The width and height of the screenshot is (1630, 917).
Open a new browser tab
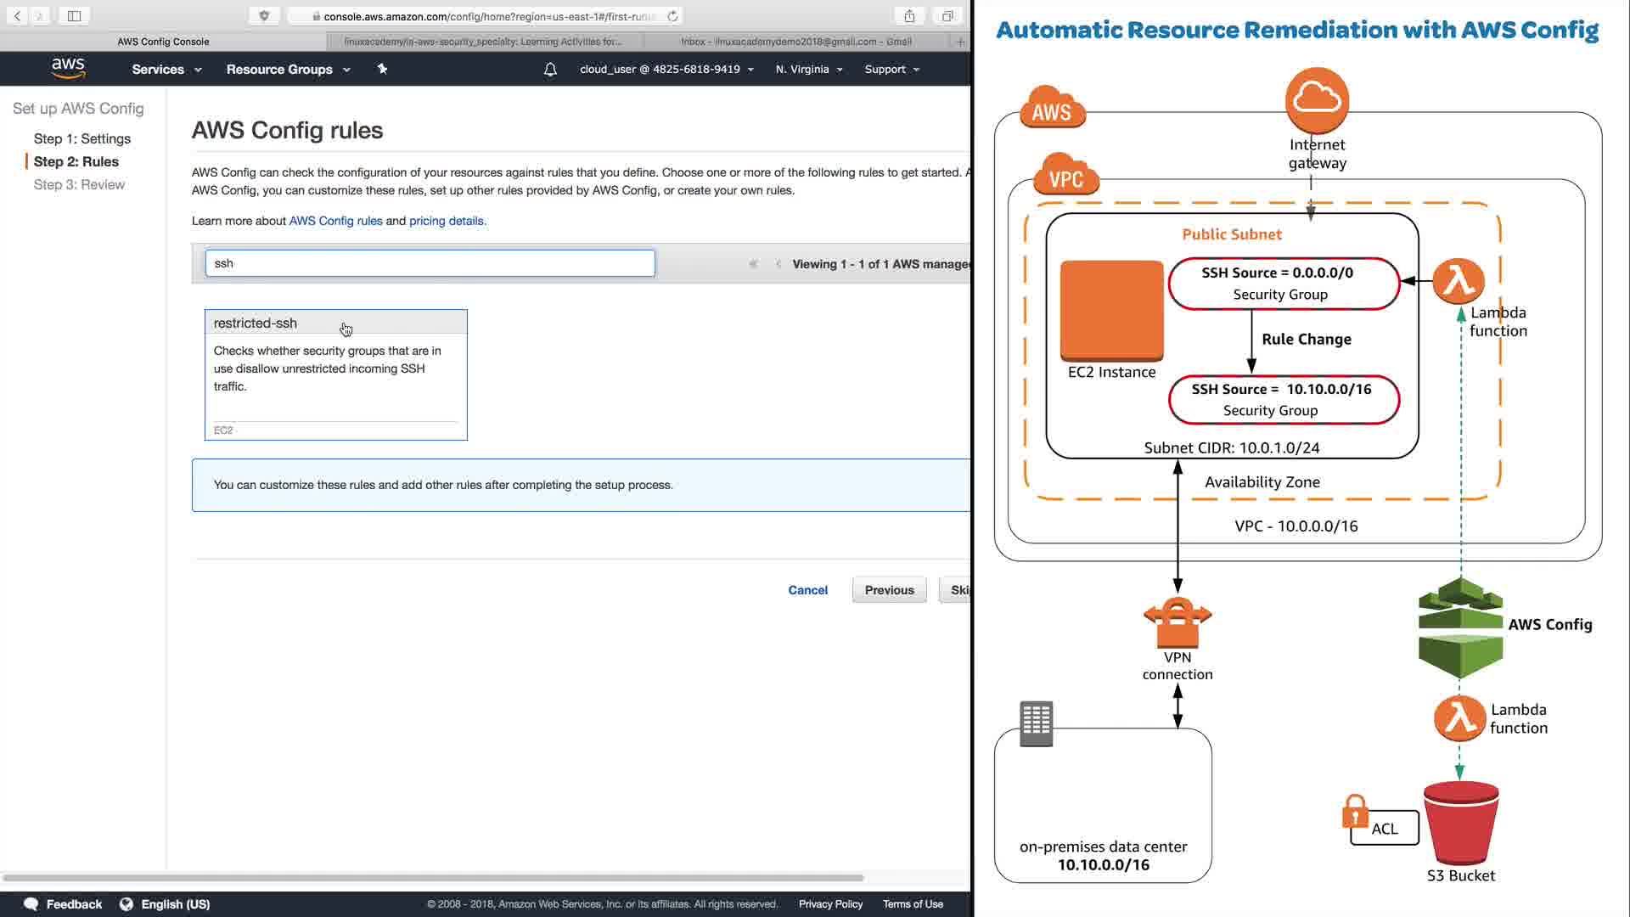960,42
